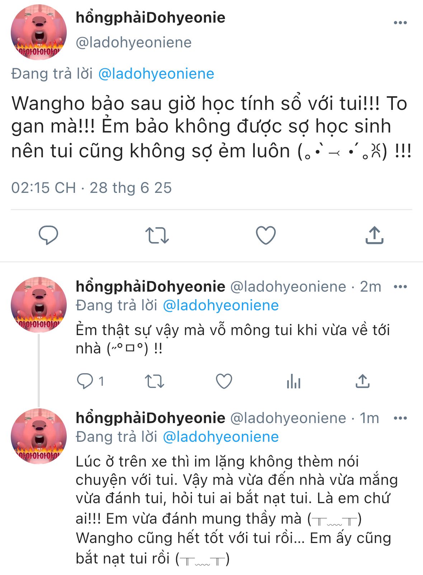
Task: Tap the main tweet's reply bubble icon
Action: click(48, 235)
